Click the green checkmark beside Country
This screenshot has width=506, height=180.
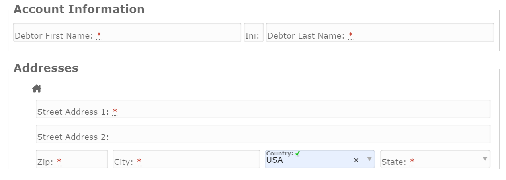click(298, 153)
